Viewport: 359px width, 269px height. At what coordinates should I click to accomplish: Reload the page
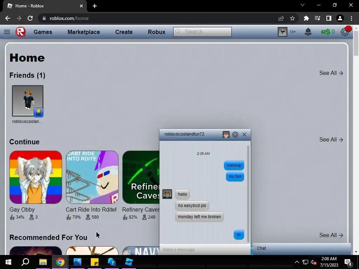[x=30, y=18]
